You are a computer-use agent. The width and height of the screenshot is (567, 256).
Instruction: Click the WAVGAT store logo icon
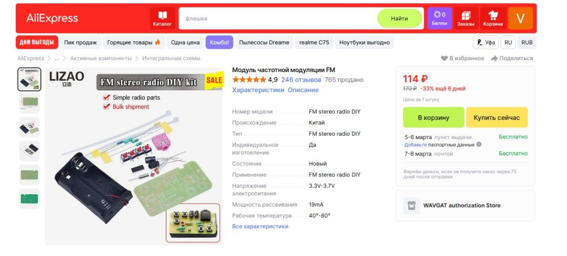click(x=412, y=205)
